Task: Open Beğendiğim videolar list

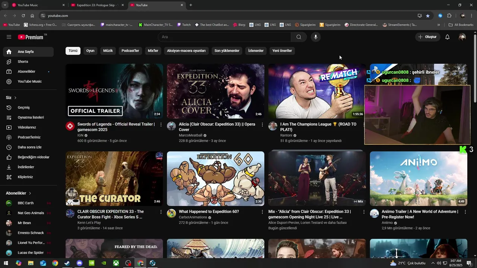Action: [28, 157]
